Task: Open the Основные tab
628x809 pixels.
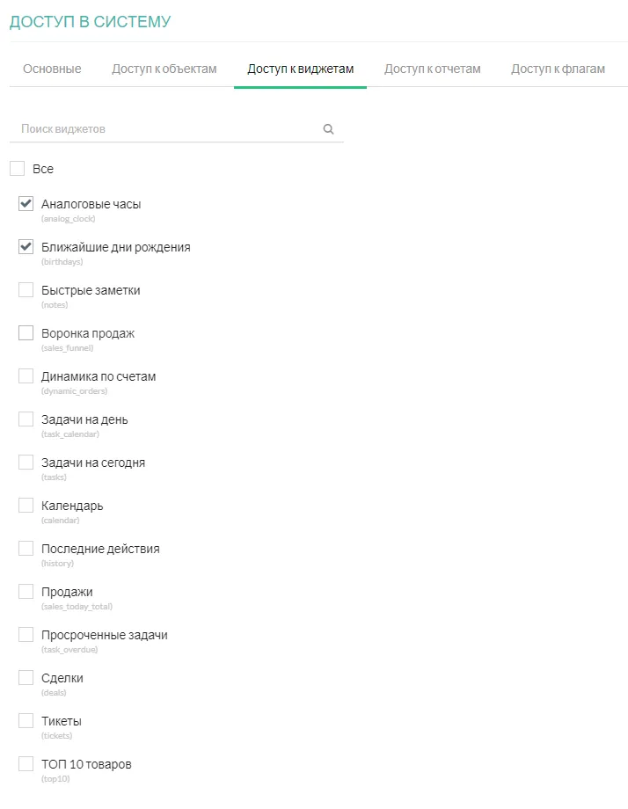Action: click(x=52, y=69)
